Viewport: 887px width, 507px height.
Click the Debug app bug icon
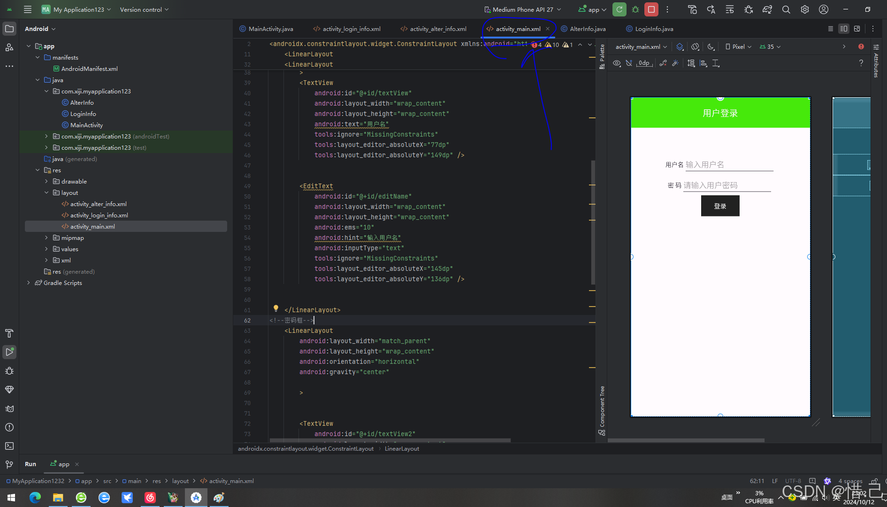[x=635, y=9]
